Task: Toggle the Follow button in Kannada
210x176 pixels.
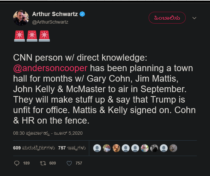Action: coord(167,18)
